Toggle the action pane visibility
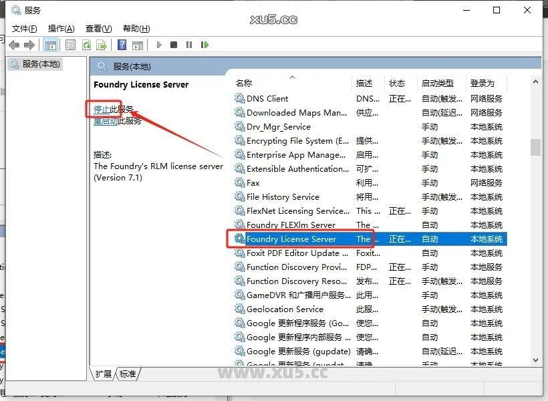548x401 pixels. point(138,45)
